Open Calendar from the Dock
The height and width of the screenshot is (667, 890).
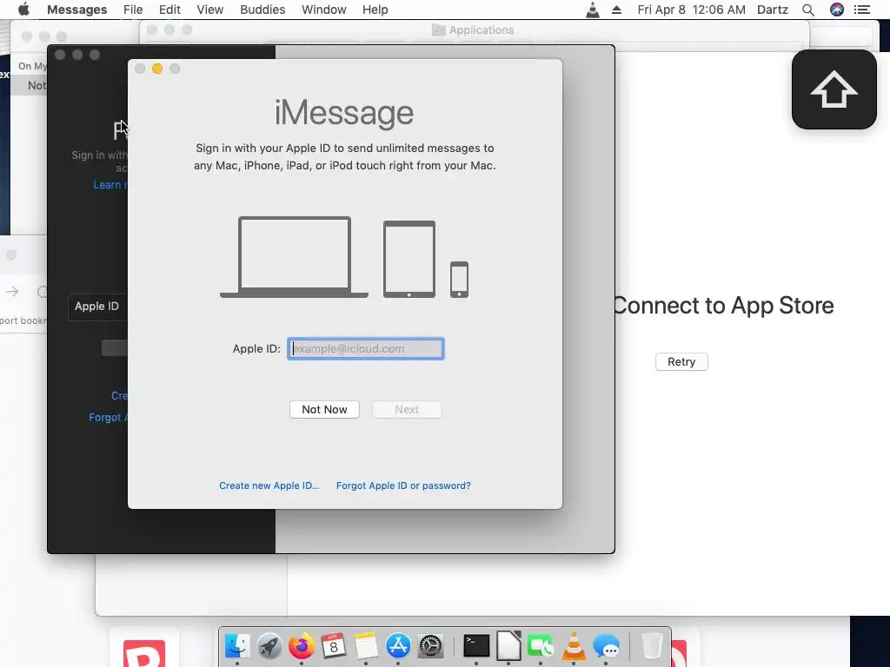(x=333, y=646)
